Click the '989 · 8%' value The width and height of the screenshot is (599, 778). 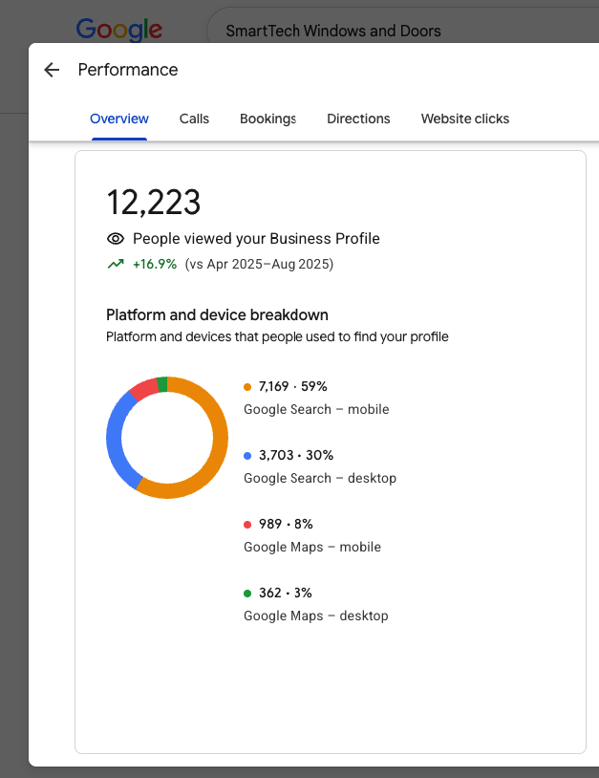[286, 524]
